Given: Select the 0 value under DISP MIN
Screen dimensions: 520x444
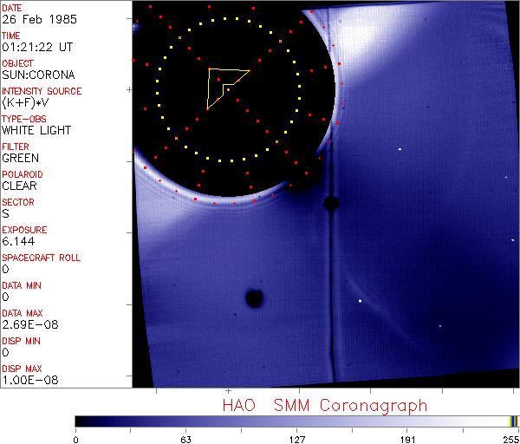Looking at the screenshot, I should click(5, 352).
